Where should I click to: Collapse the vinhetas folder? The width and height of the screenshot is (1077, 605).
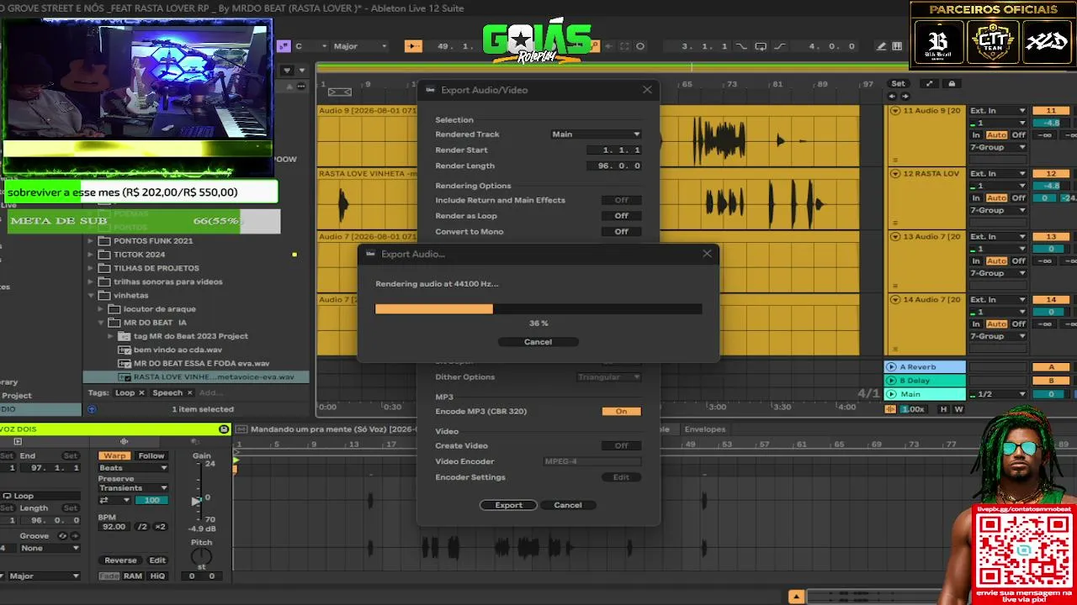(92, 295)
